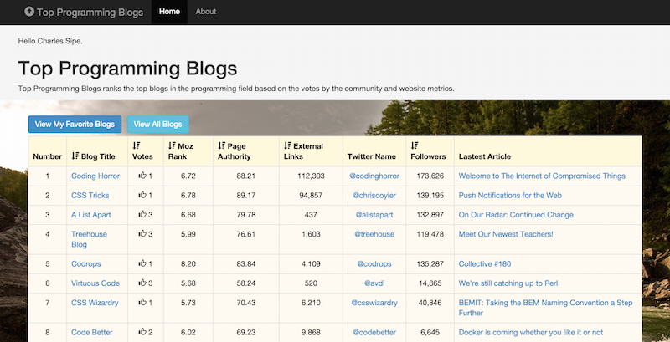The height and width of the screenshot is (342, 670).
Task: Visit @treehouse Twitter profile
Action: point(374,234)
